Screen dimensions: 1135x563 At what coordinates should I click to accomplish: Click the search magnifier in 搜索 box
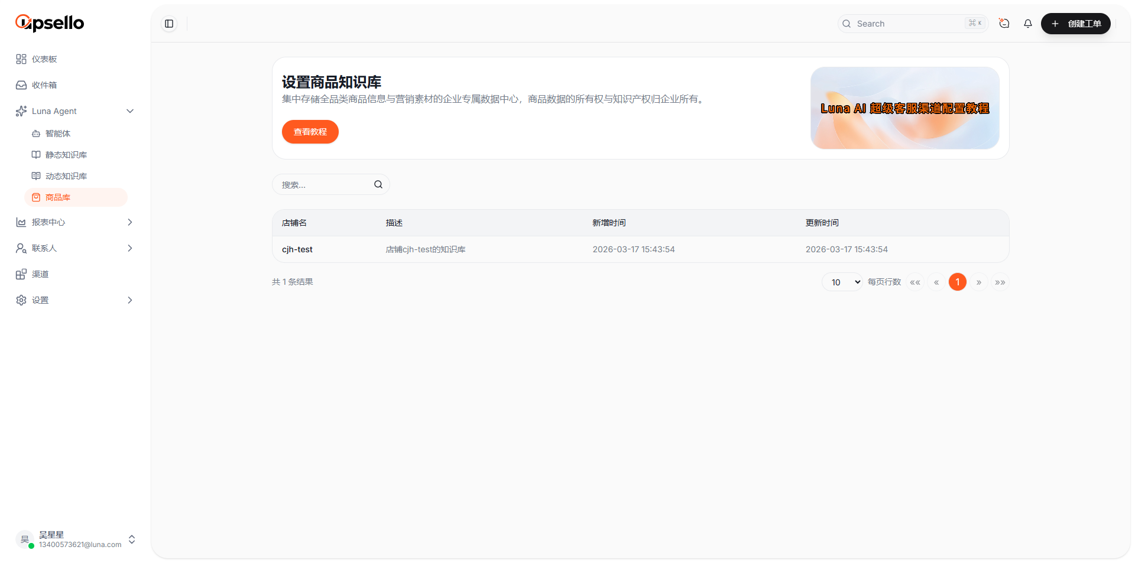click(x=378, y=184)
